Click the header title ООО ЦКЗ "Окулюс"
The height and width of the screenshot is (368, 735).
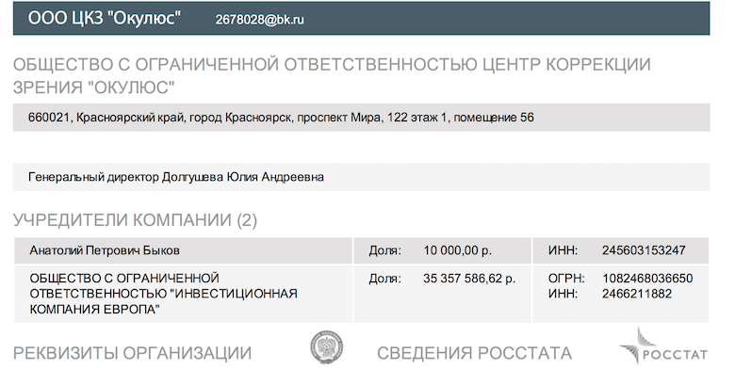click(104, 19)
